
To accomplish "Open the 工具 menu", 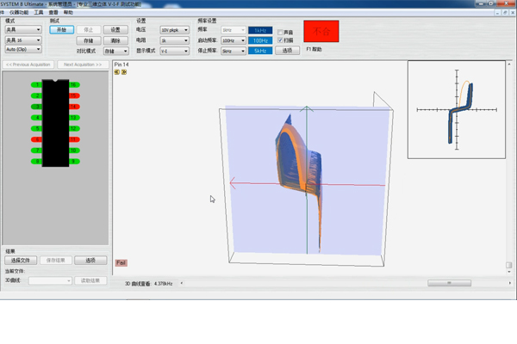I will [39, 13].
